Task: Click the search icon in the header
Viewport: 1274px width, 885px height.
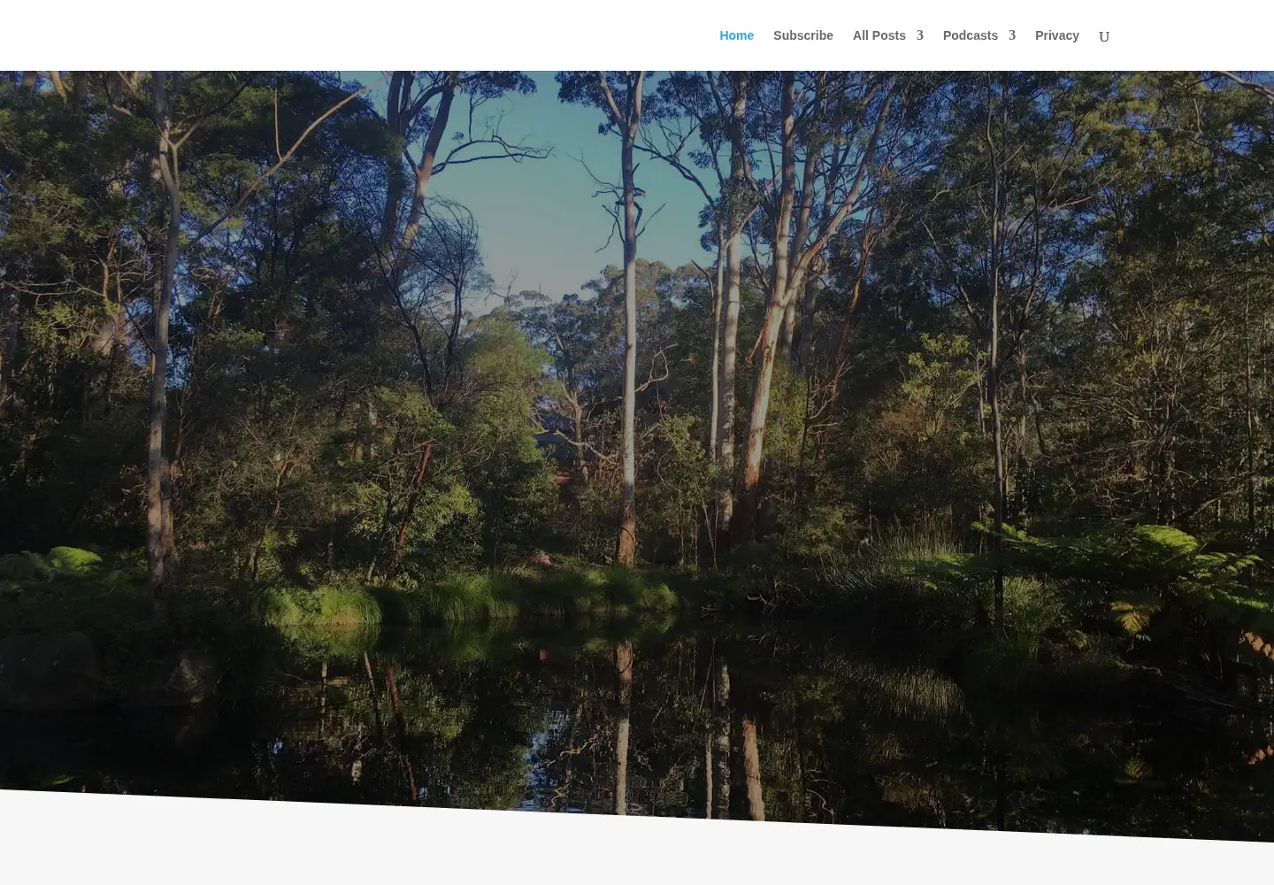Action: (x=1104, y=36)
